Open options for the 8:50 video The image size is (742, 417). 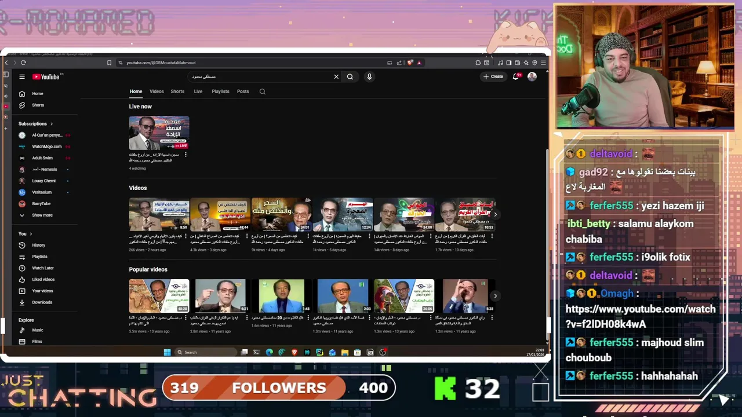(185, 236)
